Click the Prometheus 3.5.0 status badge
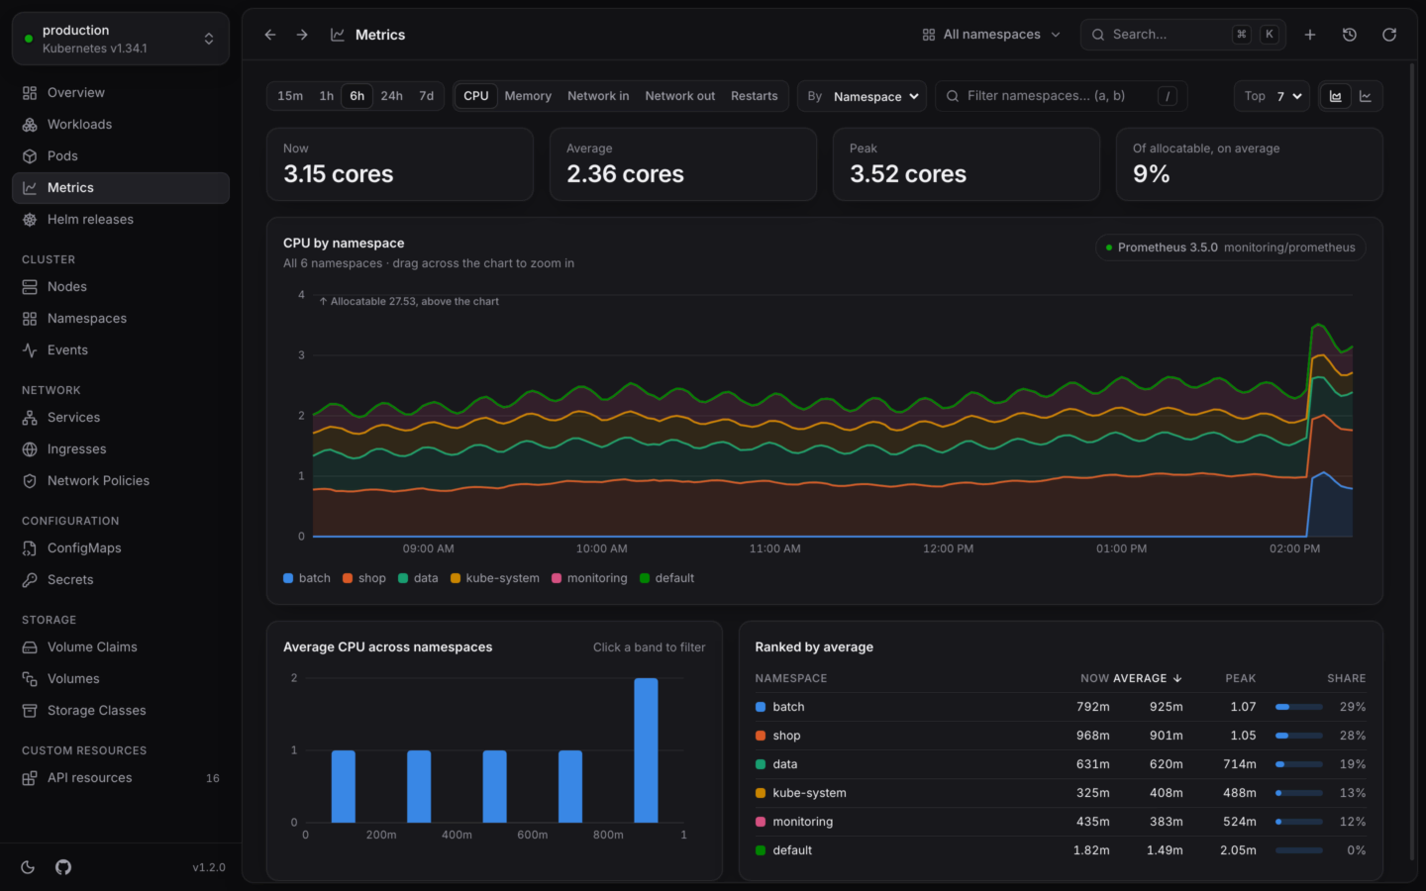1426x891 pixels. [x=1231, y=247]
